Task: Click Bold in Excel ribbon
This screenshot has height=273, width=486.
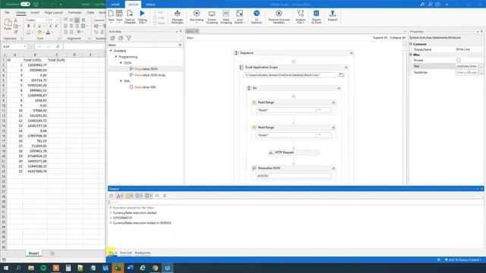Action: point(29,26)
